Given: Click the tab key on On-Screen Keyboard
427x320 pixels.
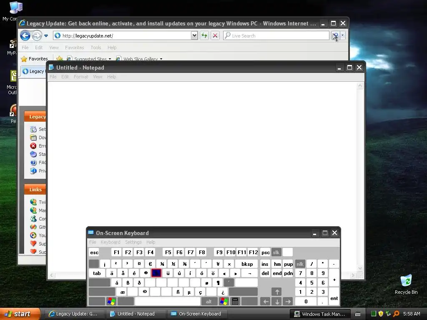Looking at the screenshot, I should click(97, 273).
